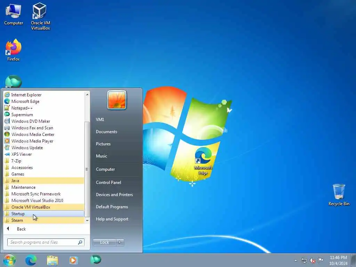
Task: Open the taskbar clock and date
Action: [x=338, y=260]
